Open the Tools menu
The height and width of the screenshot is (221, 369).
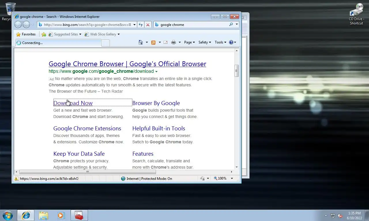click(221, 42)
